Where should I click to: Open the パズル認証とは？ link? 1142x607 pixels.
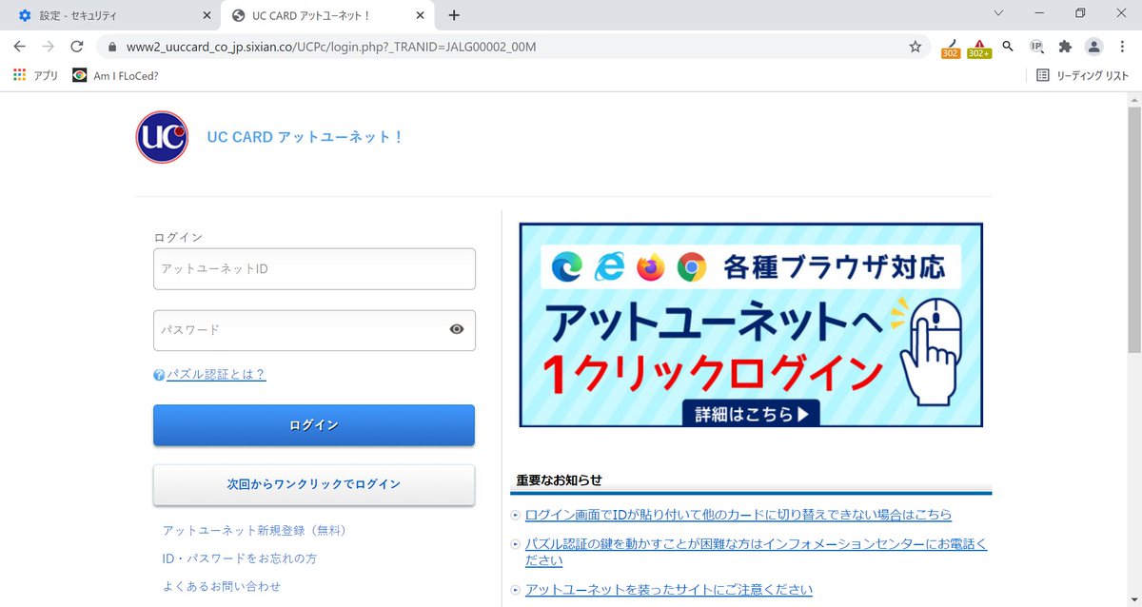click(x=215, y=375)
